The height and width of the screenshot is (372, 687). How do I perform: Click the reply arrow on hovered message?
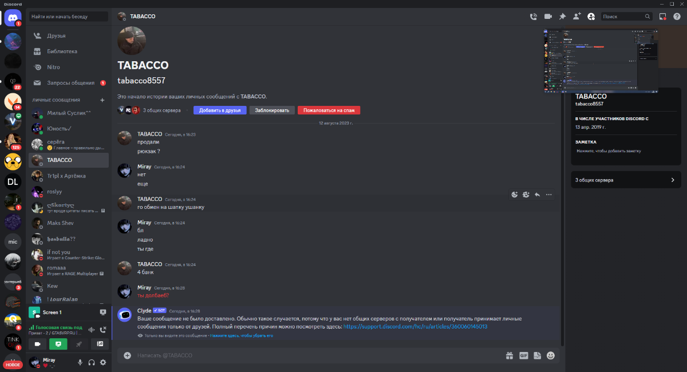(x=538, y=195)
